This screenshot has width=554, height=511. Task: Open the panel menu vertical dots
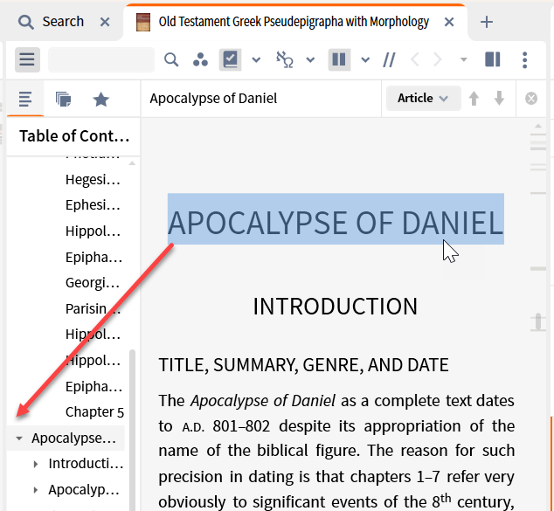(524, 60)
